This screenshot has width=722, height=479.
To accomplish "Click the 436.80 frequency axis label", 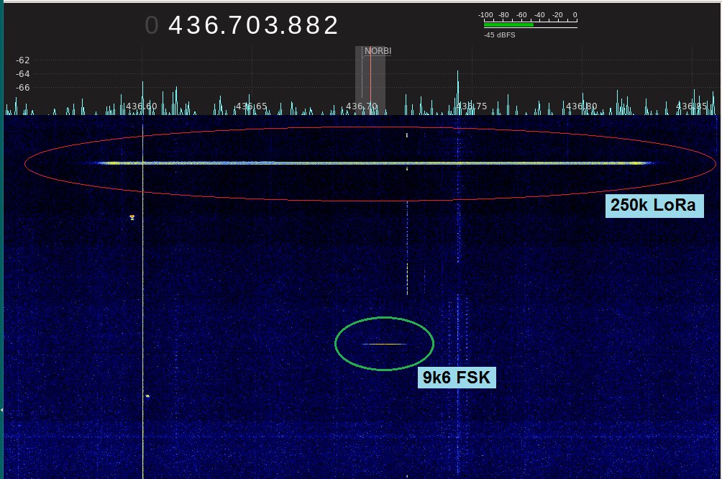I will point(581,106).
